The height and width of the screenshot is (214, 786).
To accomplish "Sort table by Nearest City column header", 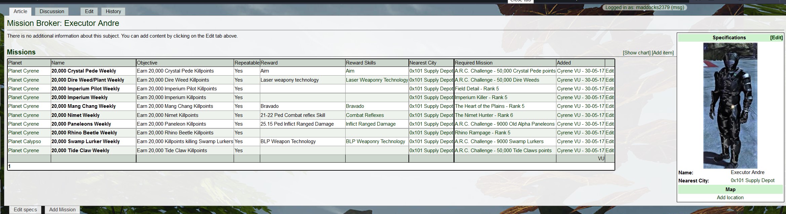I will (x=423, y=63).
